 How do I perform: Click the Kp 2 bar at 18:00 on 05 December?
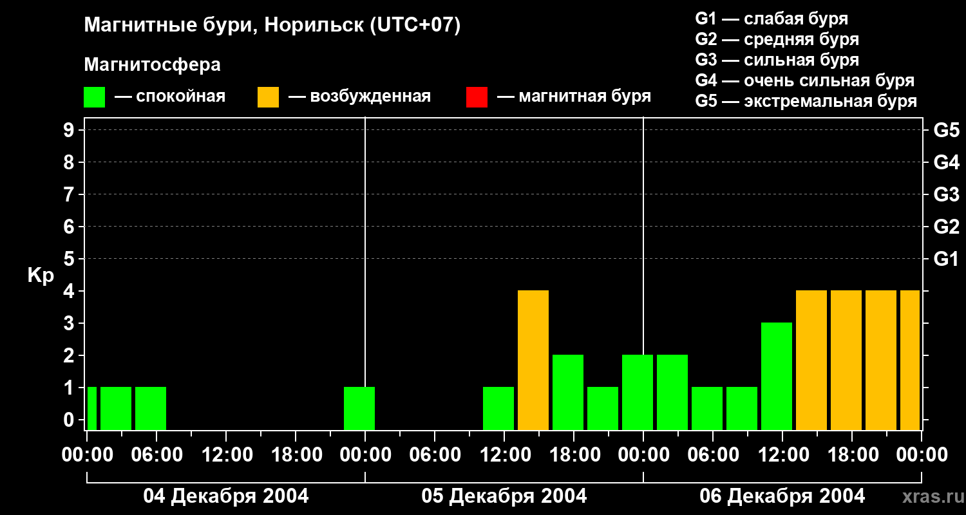point(568,392)
